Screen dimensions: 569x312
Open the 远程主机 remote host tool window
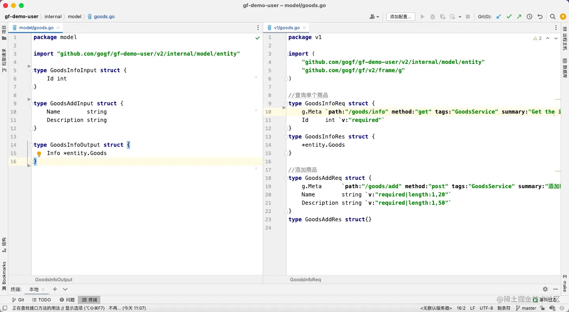point(565,39)
